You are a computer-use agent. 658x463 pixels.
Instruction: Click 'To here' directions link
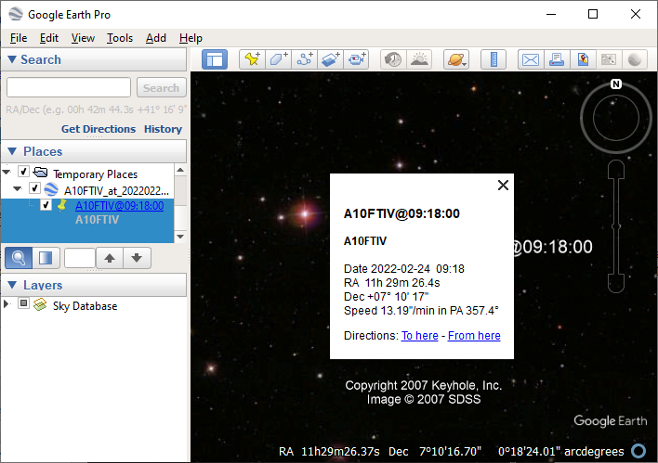pyautogui.click(x=420, y=336)
